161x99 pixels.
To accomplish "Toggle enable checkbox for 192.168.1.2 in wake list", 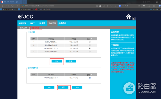I will [x=90, y=78].
